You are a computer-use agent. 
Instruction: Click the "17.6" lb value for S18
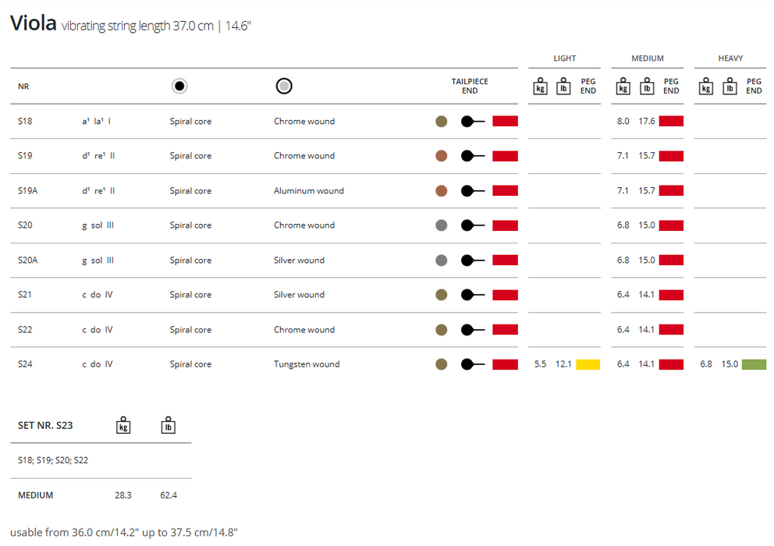click(647, 122)
